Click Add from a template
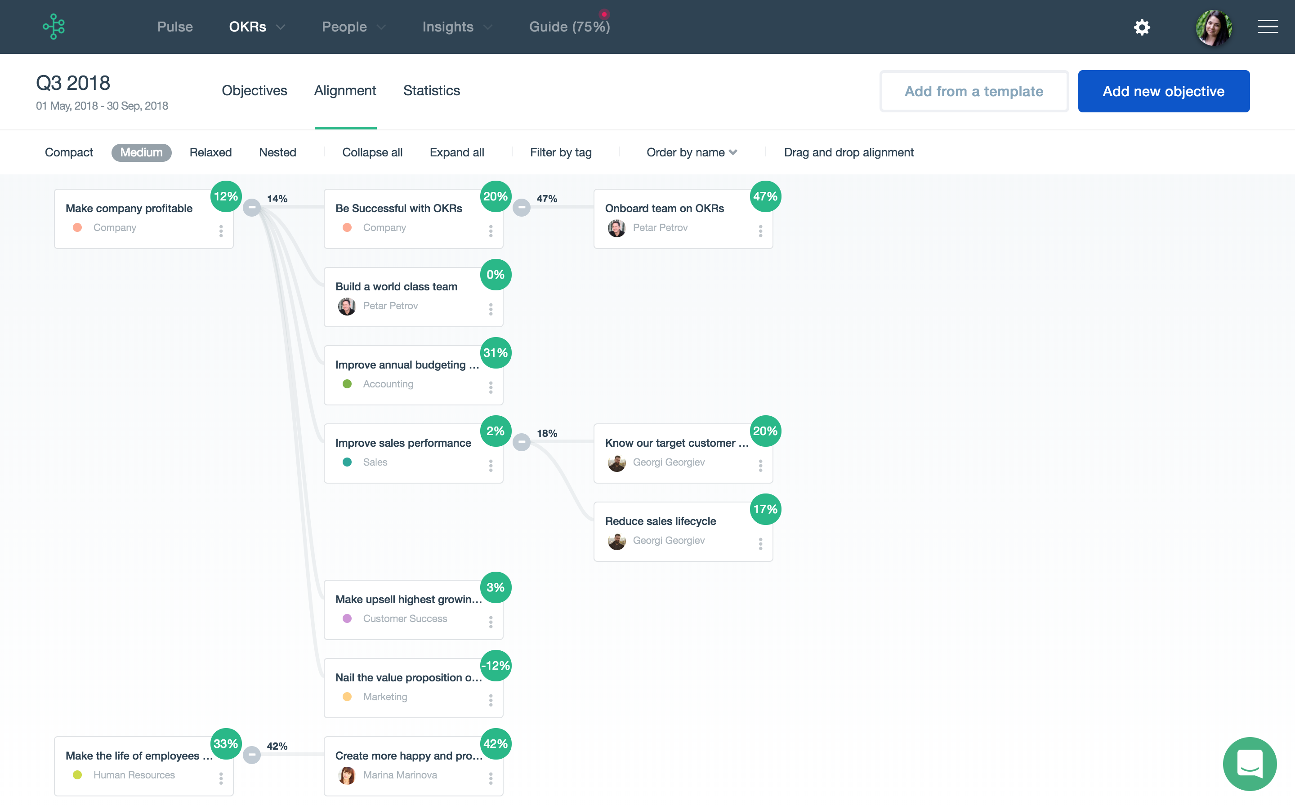The image size is (1295, 809). click(973, 91)
